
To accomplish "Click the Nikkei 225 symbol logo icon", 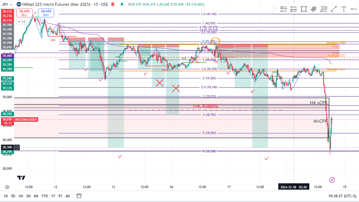I will 19,4.
